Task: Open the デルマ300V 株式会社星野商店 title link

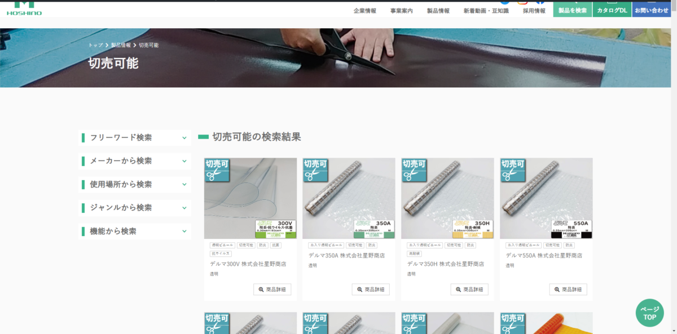Action: click(248, 264)
